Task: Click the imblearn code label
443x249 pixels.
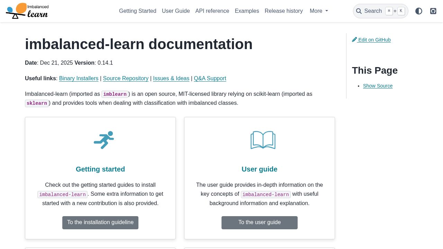Action: point(115,94)
